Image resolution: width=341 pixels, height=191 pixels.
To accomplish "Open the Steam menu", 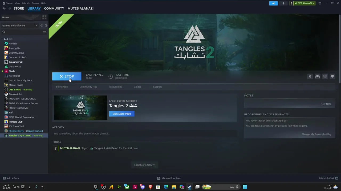I will pos(7,3).
